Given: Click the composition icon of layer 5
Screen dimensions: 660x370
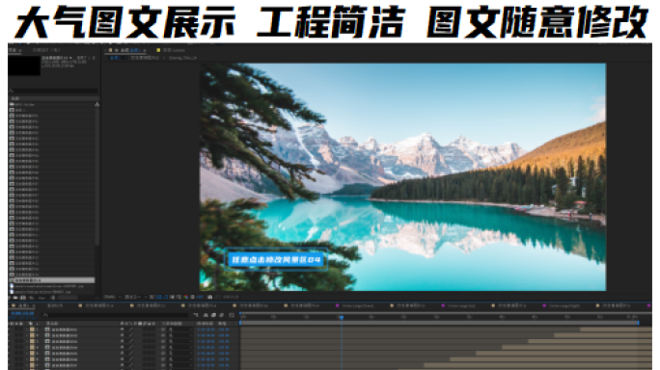Looking at the screenshot, I should [x=47, y=354].
